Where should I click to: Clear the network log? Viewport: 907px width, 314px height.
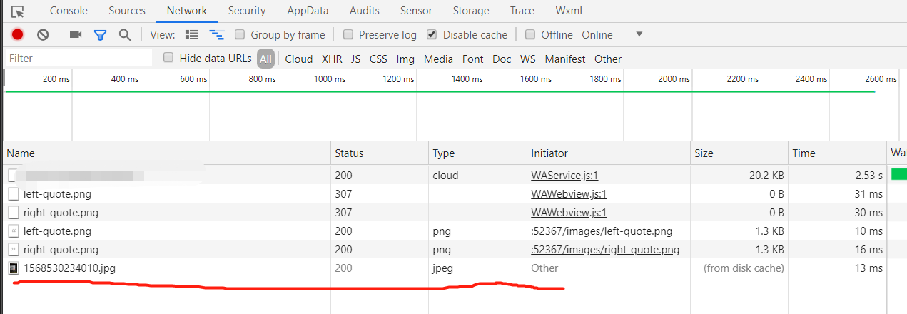(x=43, y=34)
